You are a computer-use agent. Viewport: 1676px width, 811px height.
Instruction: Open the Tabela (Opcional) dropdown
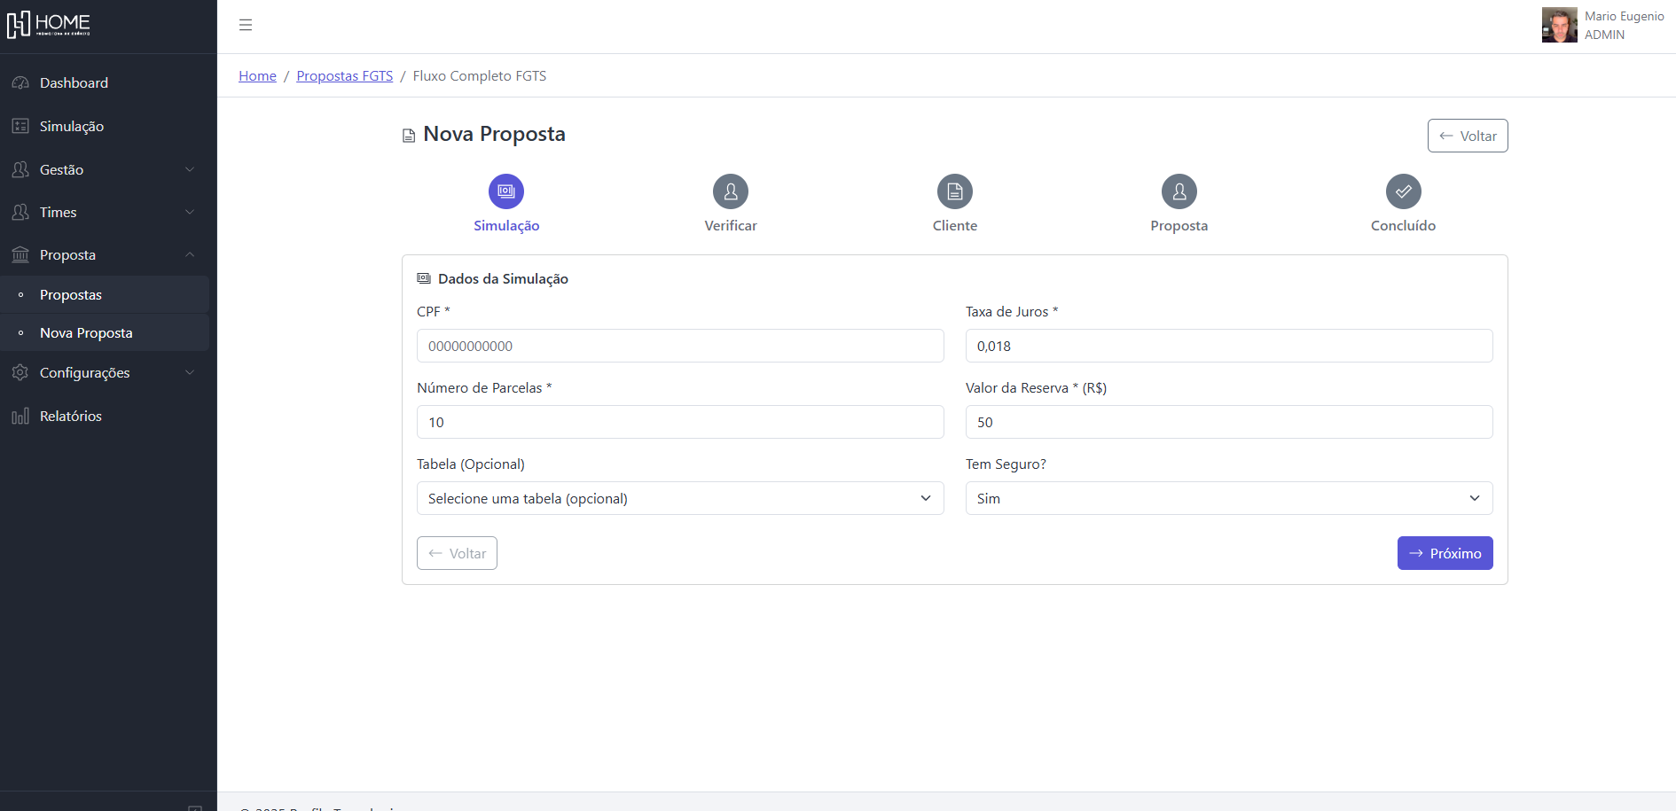(680, 498)
